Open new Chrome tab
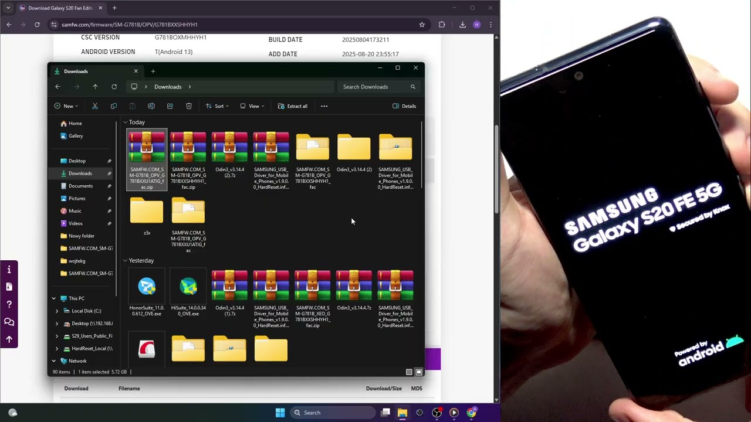Screen dimensions: 751x422 pyautogui.click(x=114, y=8)
